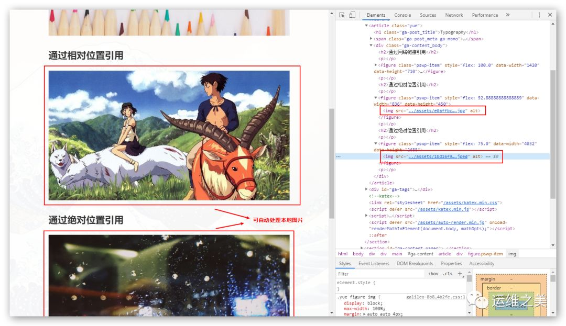Collapse the figure with data-width 4032
This screenshot has width=566, height=326.
pos(376,143)
